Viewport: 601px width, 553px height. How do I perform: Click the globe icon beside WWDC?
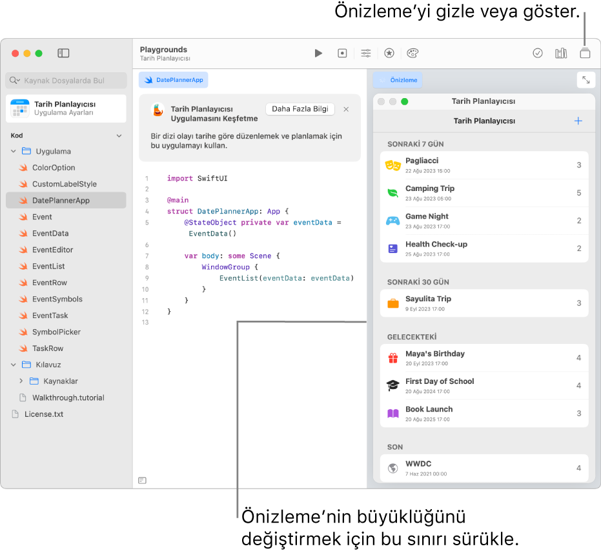[393, 468]
